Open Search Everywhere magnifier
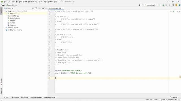 pos(173,5)
